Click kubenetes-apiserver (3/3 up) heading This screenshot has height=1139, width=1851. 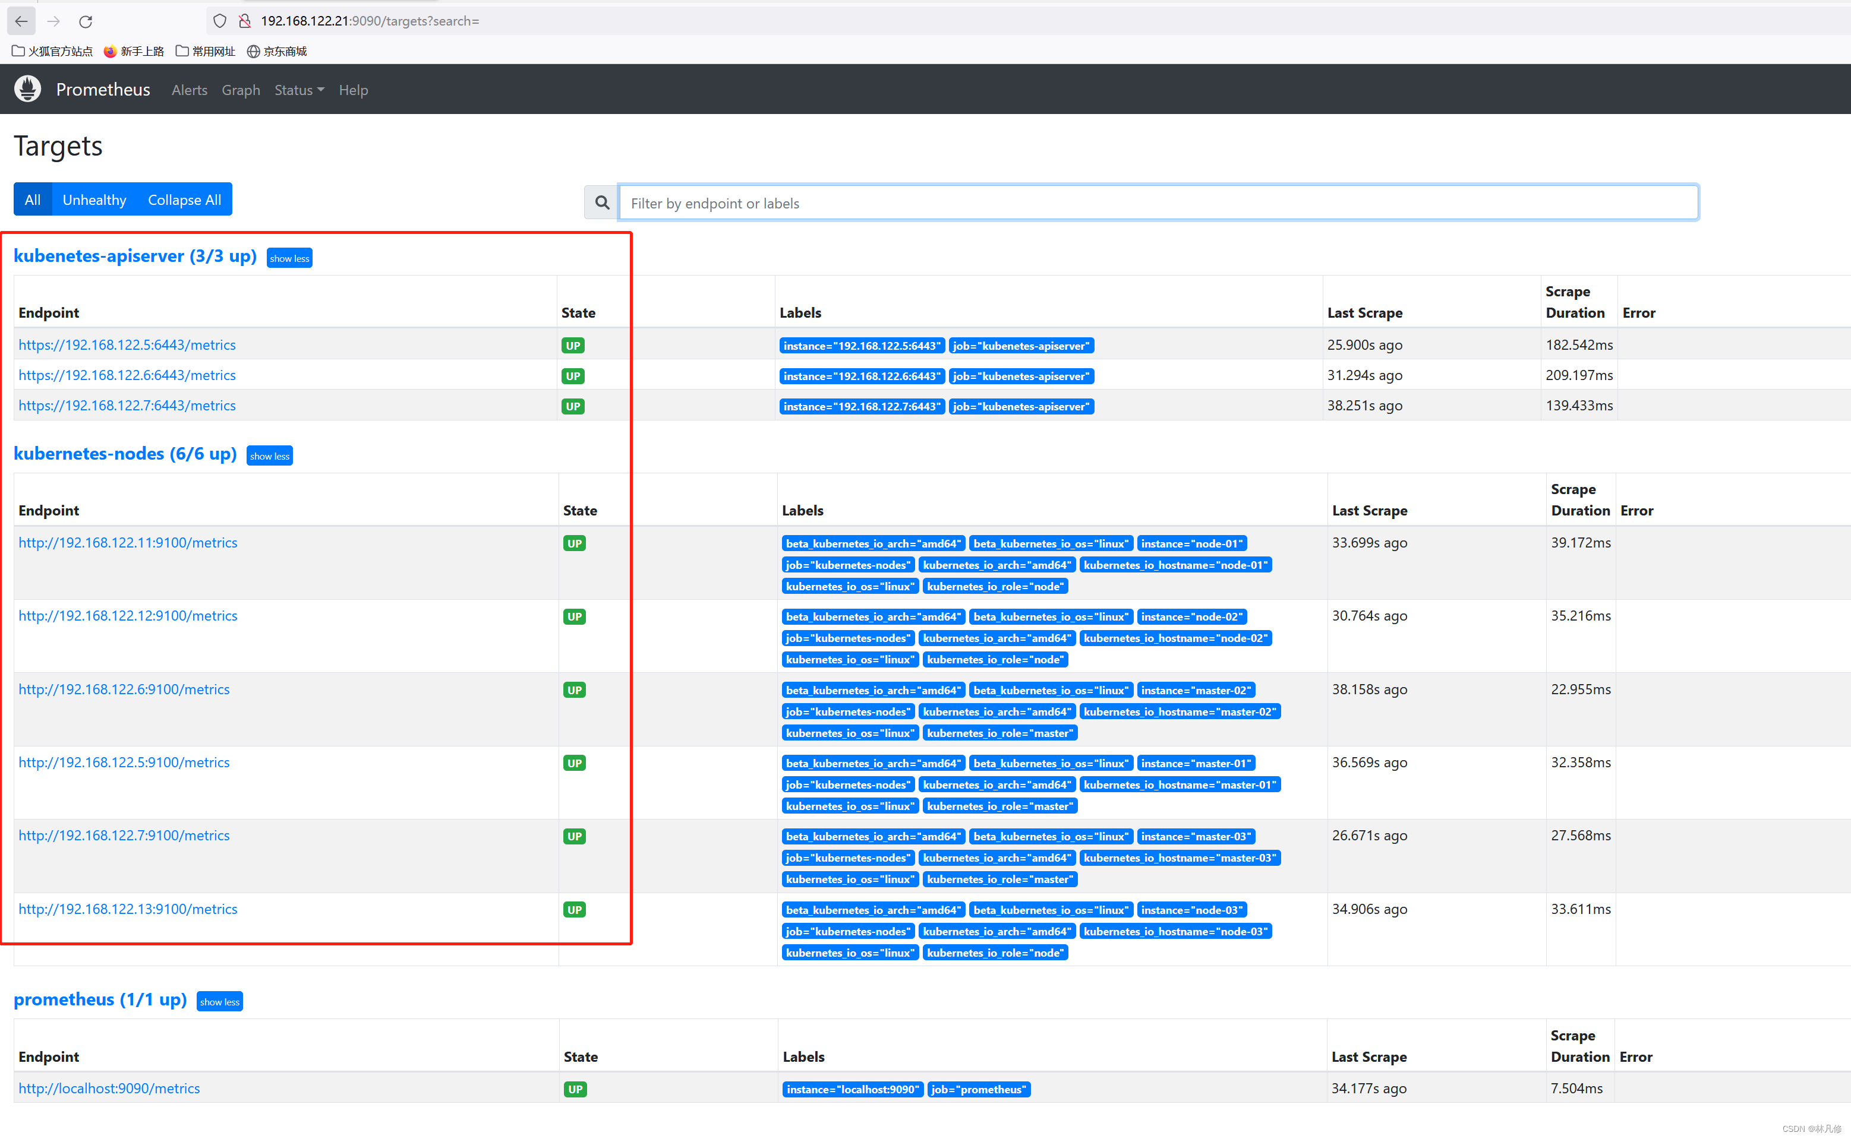[x=135, y=256]
